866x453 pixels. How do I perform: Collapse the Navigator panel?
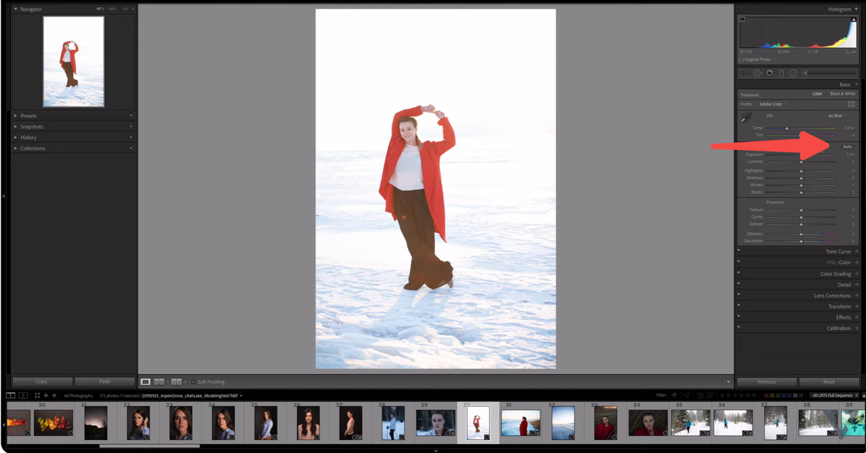16,9
